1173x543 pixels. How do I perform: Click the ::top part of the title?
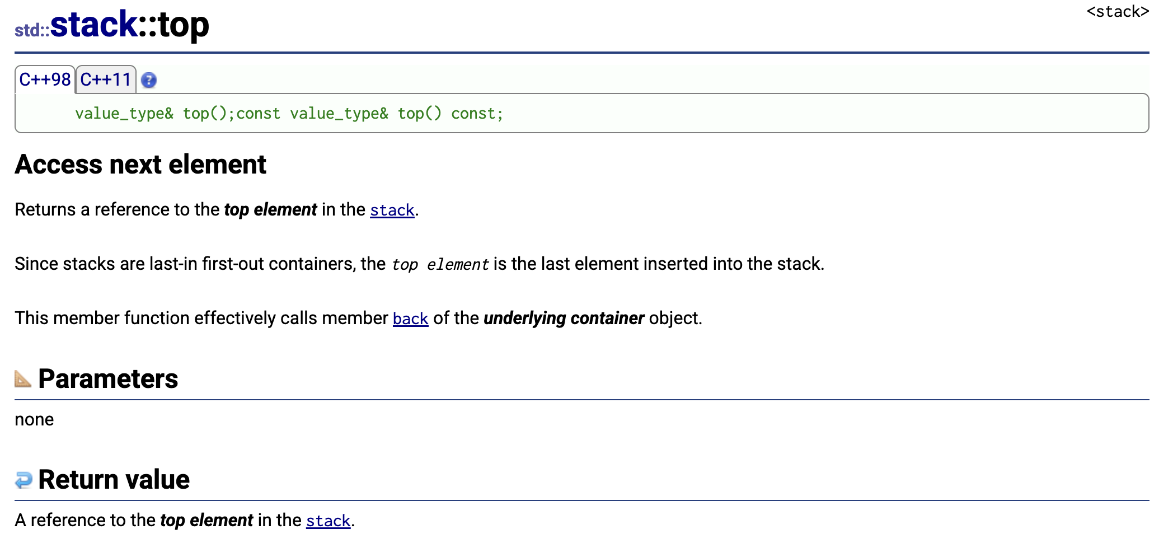point(173,25)
